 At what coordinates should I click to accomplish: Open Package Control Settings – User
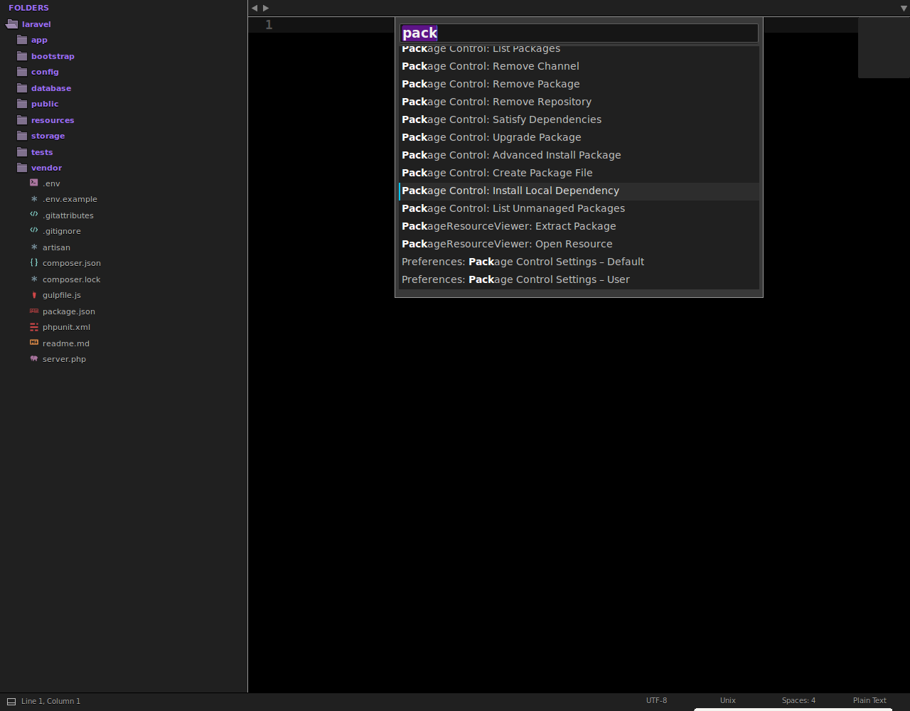579,279
